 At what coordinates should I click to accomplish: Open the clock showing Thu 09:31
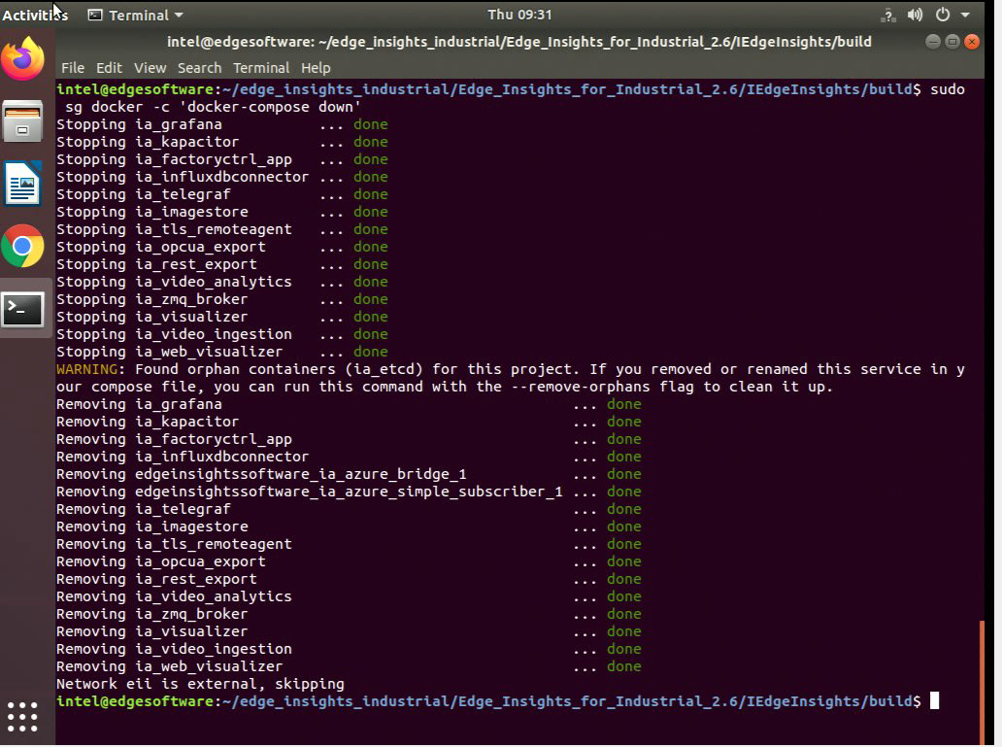[519, 15]
